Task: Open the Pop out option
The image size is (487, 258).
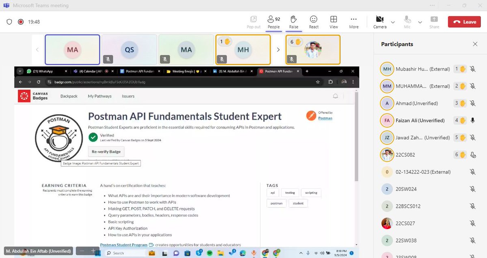Action: coord(254,22)
